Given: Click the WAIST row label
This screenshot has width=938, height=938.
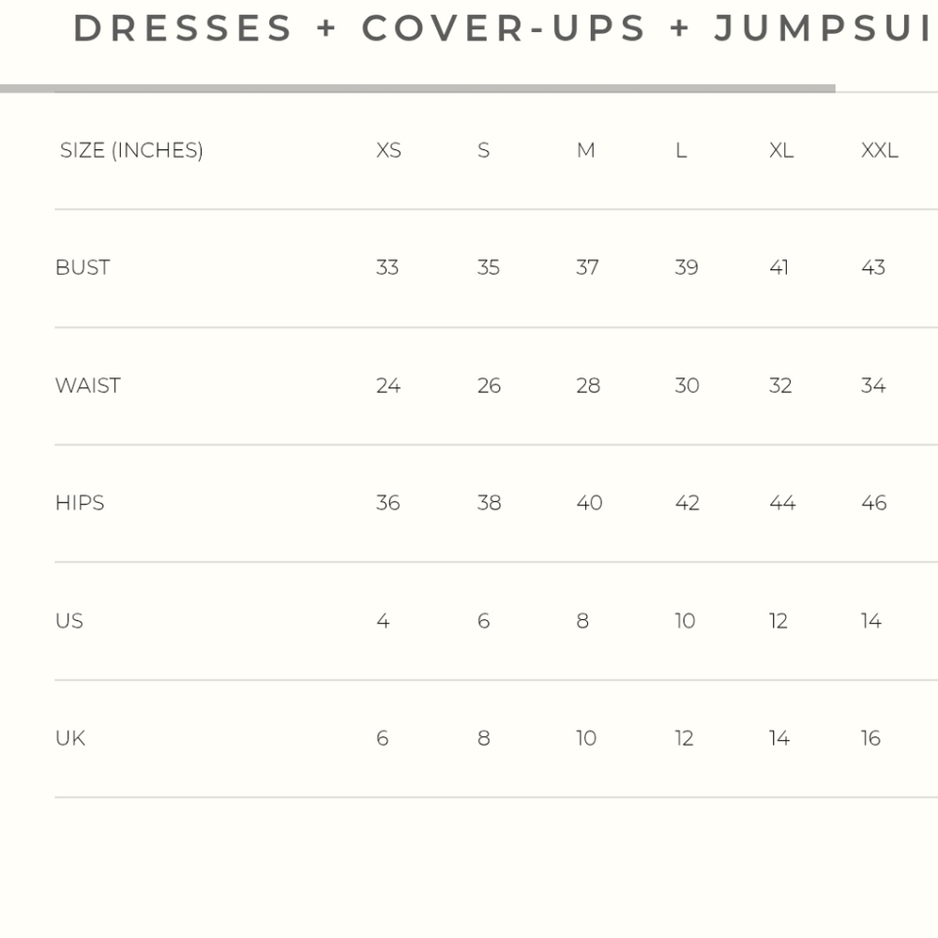Looking at the screenshot, I should tap(88, 386).
